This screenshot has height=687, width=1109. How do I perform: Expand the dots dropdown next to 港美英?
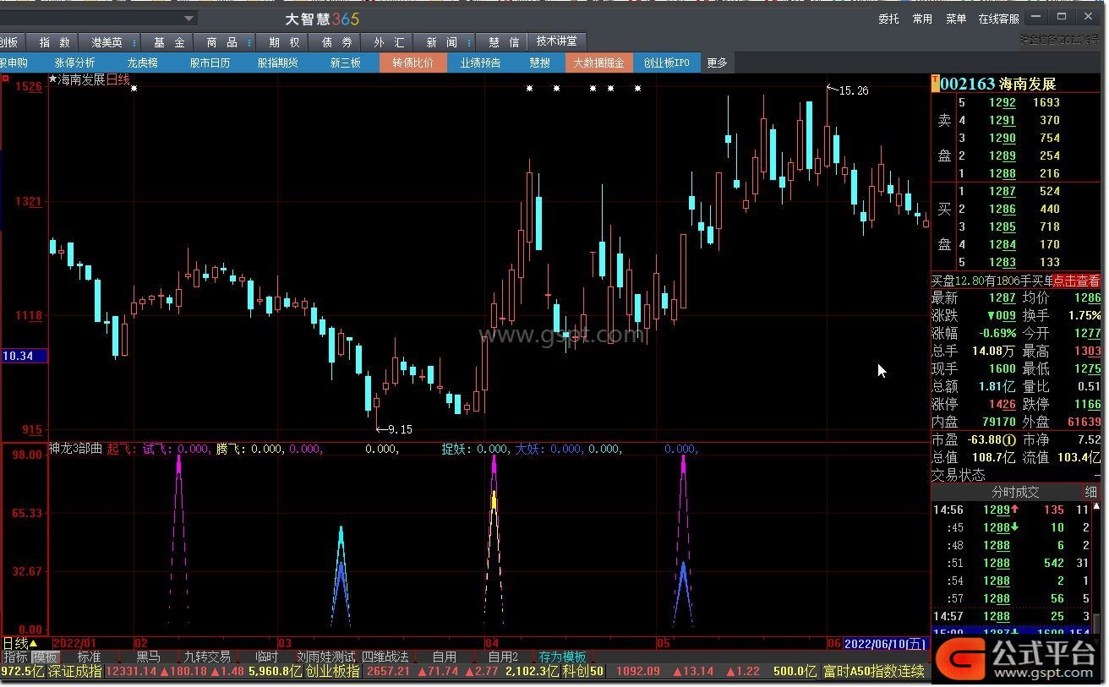coord(134,42)
